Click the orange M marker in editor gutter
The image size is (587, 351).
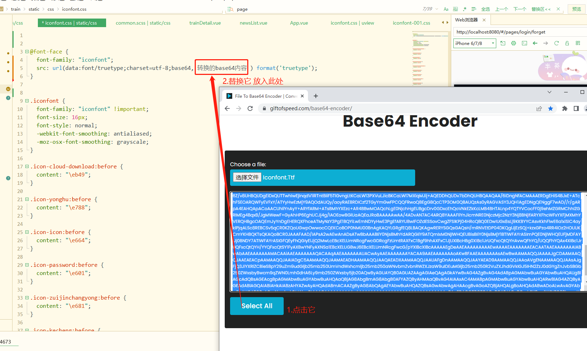(8, 89)
